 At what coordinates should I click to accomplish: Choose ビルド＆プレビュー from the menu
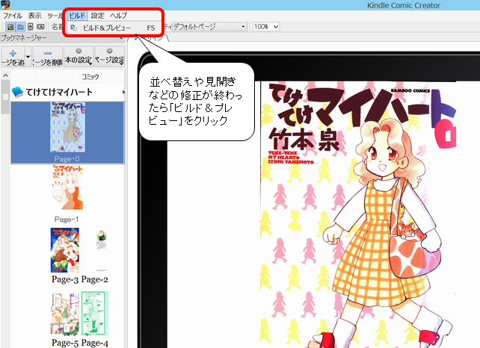[x=113, y=28]
